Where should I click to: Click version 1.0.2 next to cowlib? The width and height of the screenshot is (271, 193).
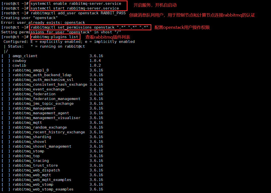[95, 65]
